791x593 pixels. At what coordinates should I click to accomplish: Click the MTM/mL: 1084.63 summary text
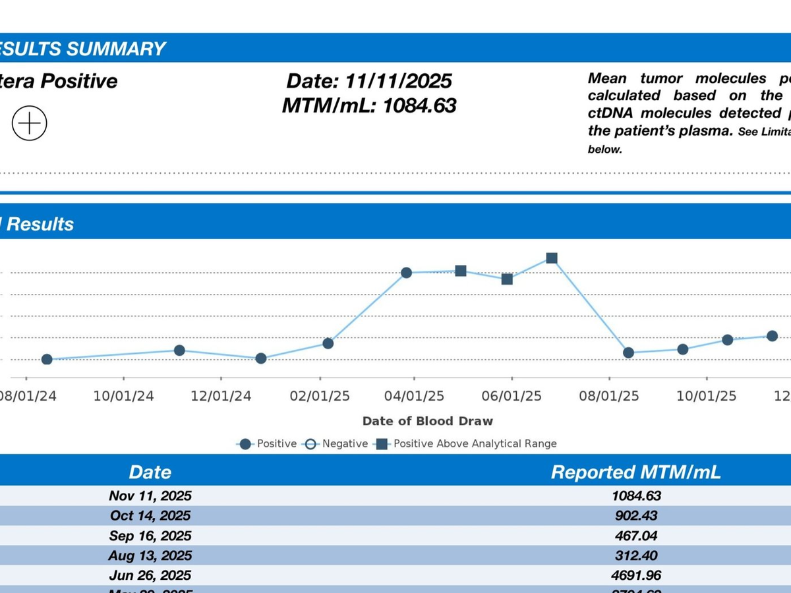(x=369, y=105)
